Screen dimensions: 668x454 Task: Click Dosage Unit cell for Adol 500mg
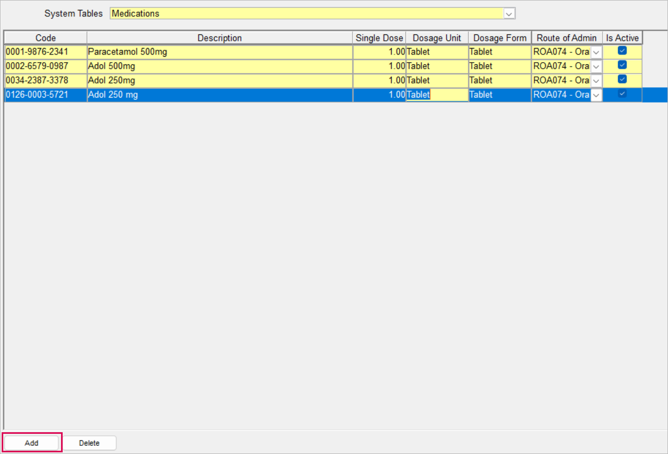click(437, 66)
